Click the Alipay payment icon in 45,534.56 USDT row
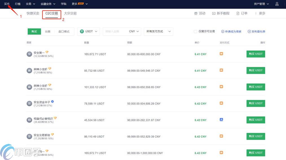The image size is (286, 160). click(x=221, y=120)
